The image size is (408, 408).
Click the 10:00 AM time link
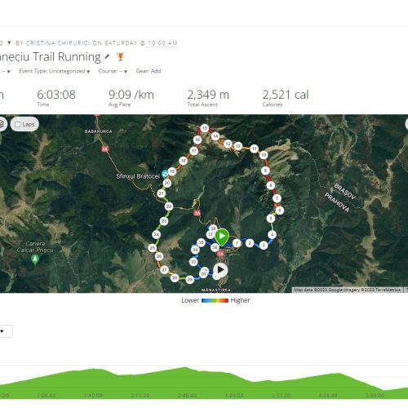coord(162,43)
